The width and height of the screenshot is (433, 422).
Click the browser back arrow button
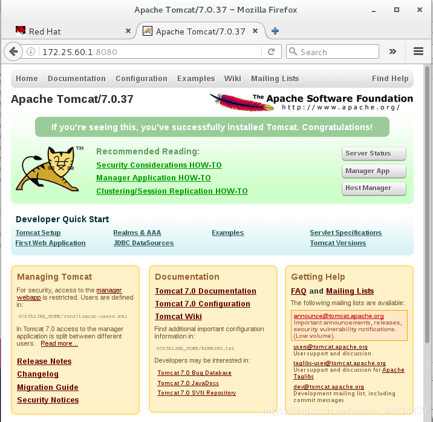pos(13,51)
